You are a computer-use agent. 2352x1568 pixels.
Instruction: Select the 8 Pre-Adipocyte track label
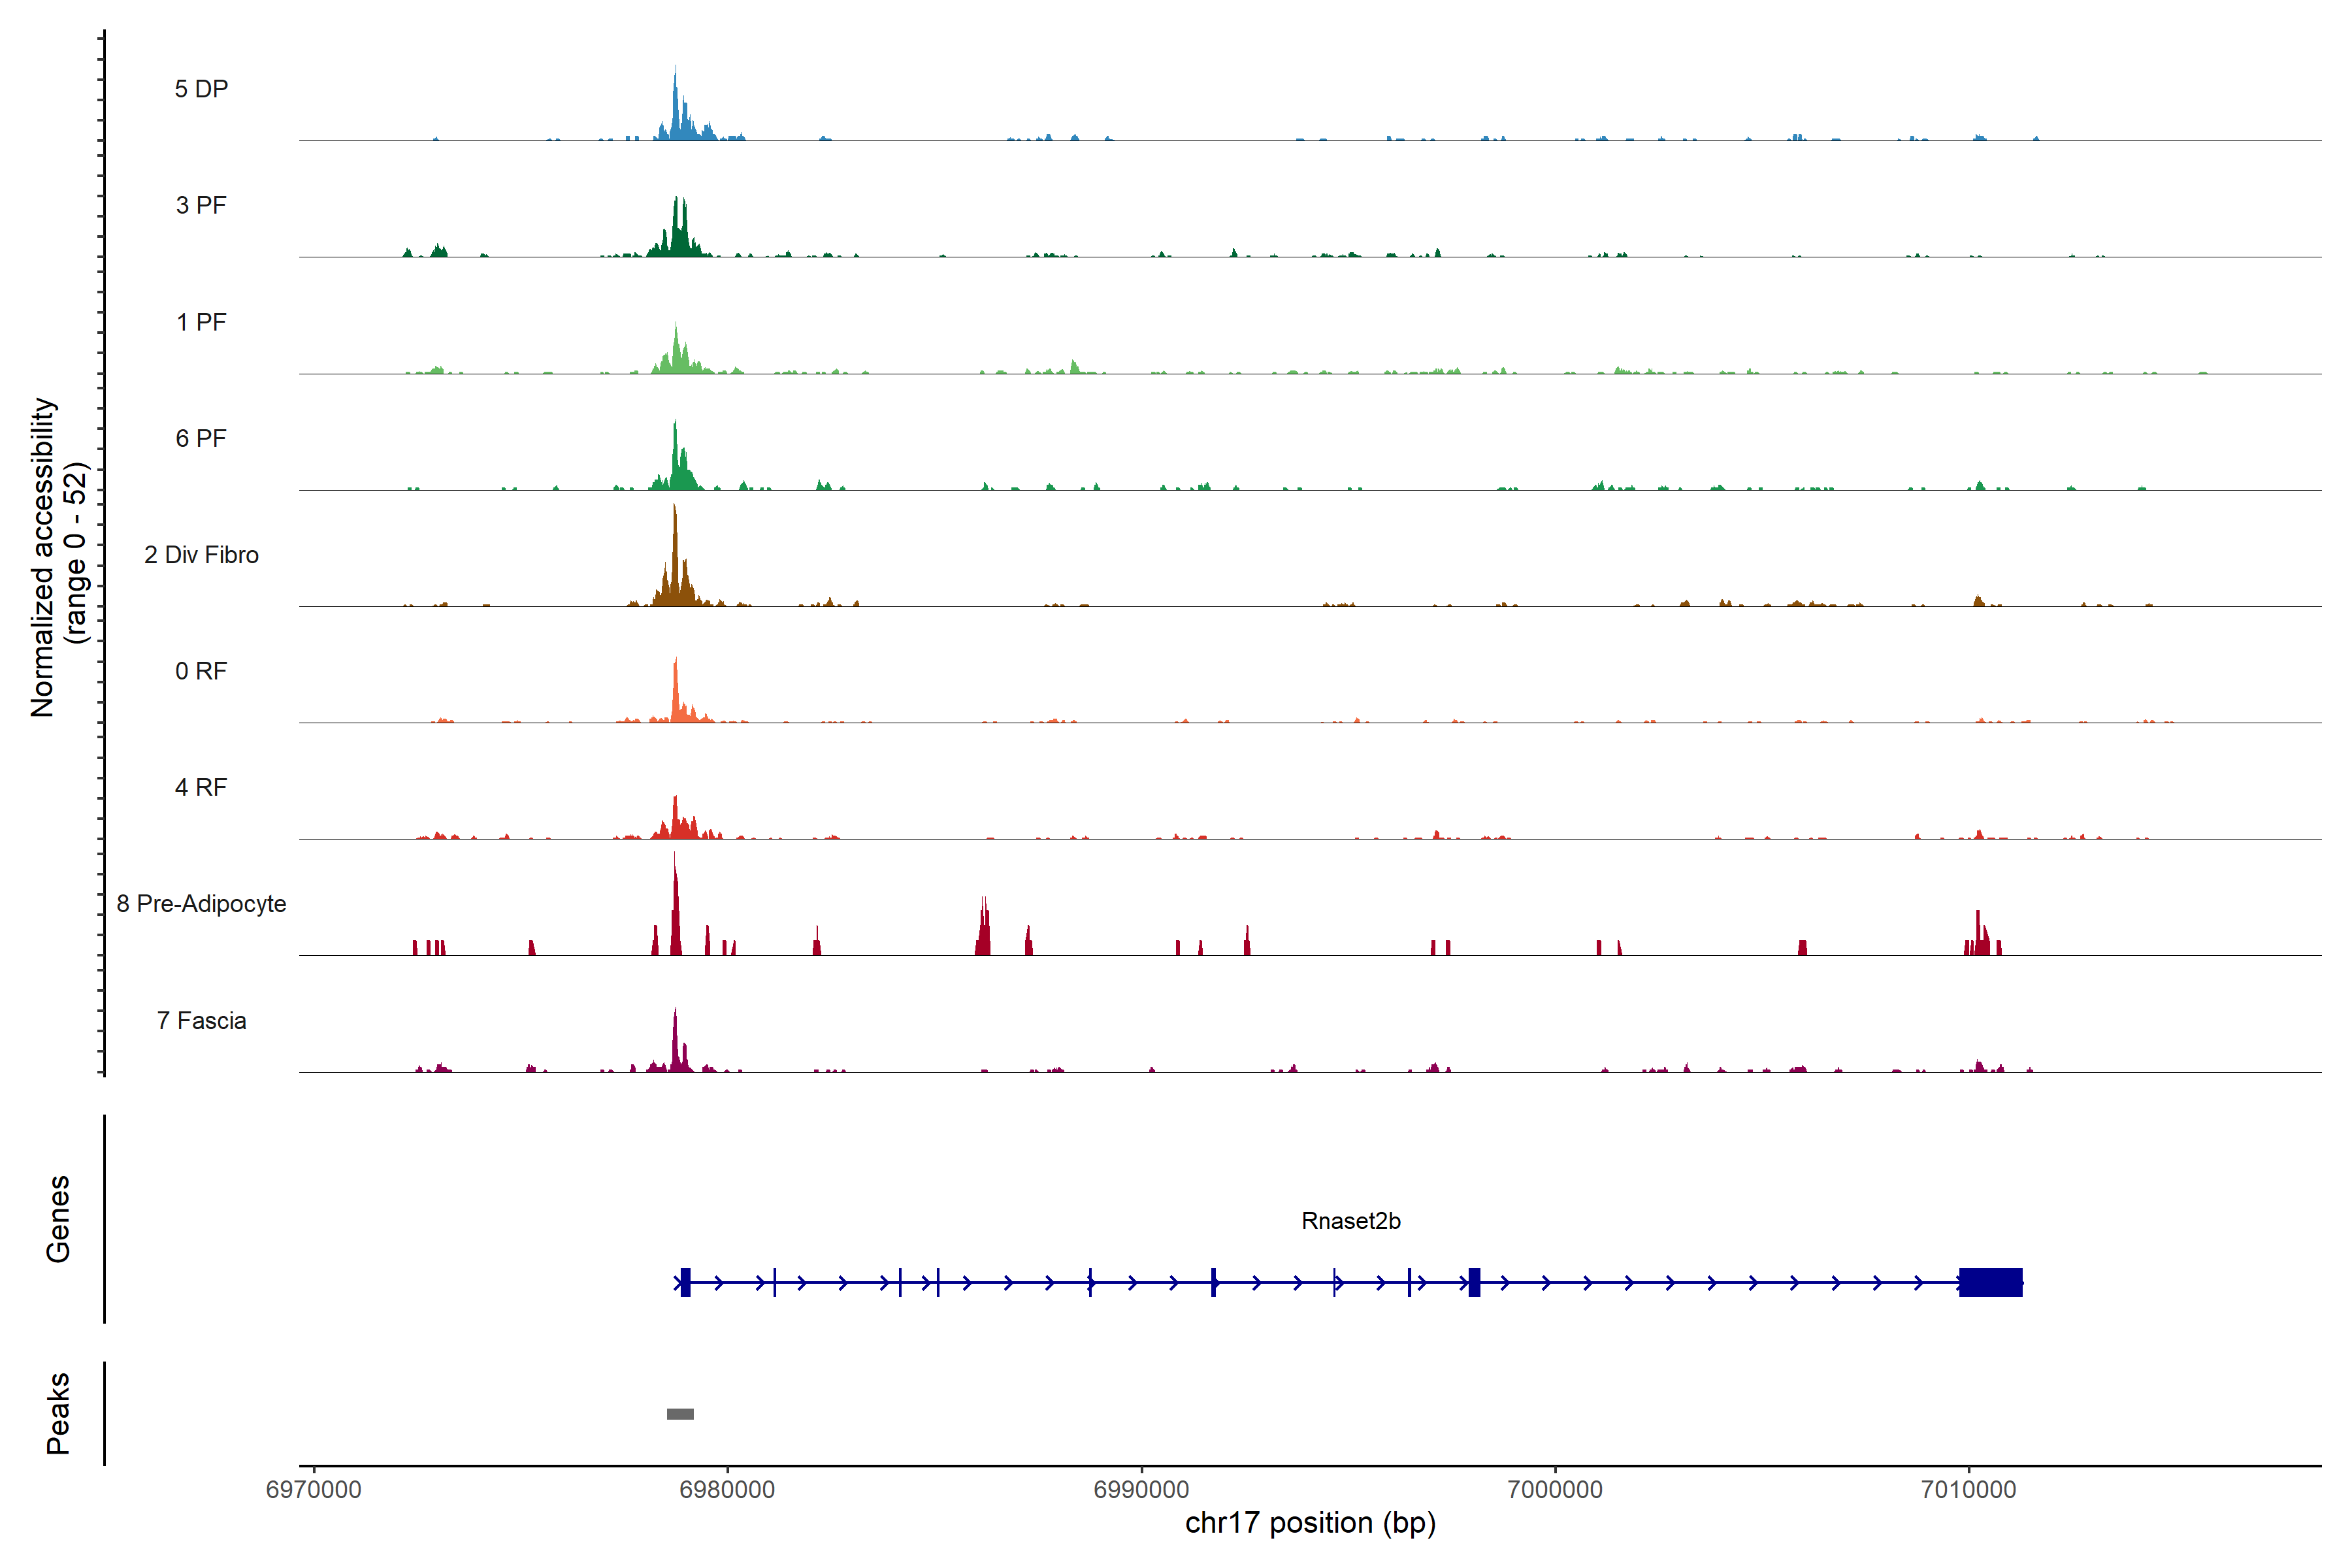[x=201, y=904]
